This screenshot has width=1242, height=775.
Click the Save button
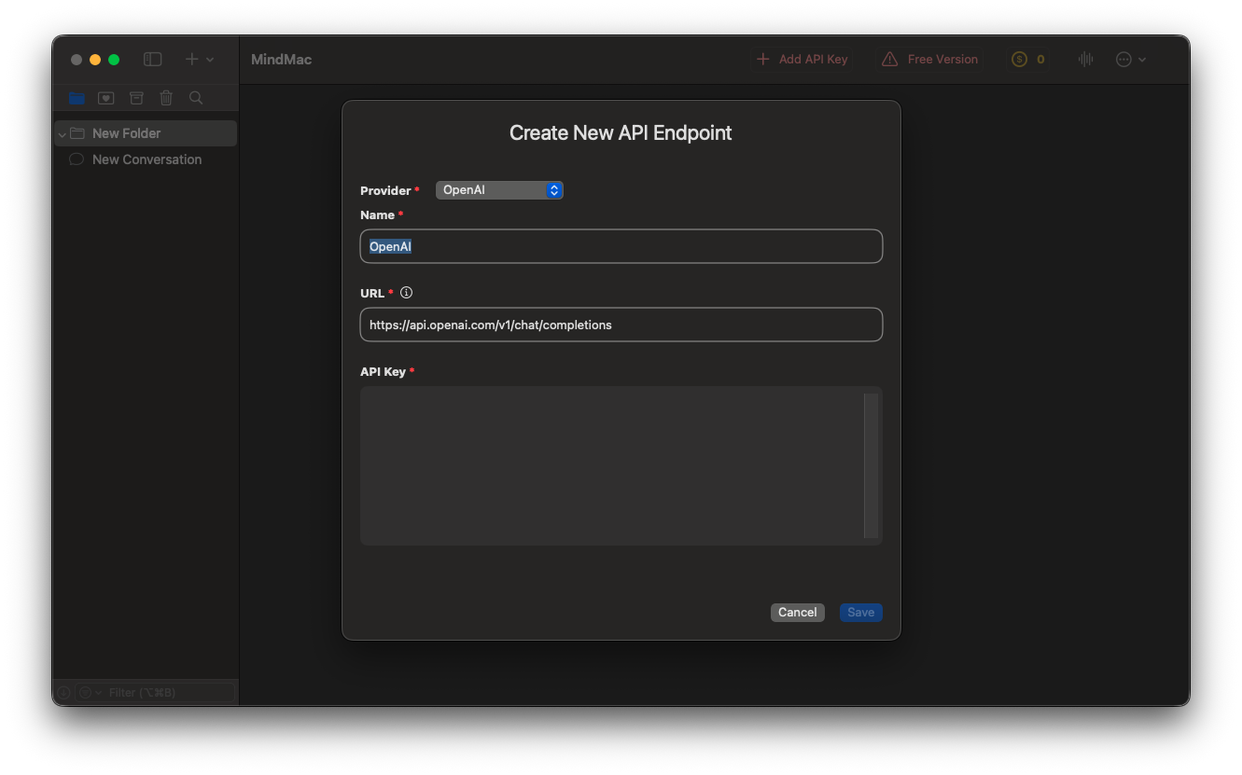861,613
